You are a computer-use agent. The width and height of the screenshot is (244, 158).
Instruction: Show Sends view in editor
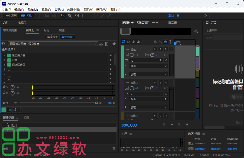point(134,42)
